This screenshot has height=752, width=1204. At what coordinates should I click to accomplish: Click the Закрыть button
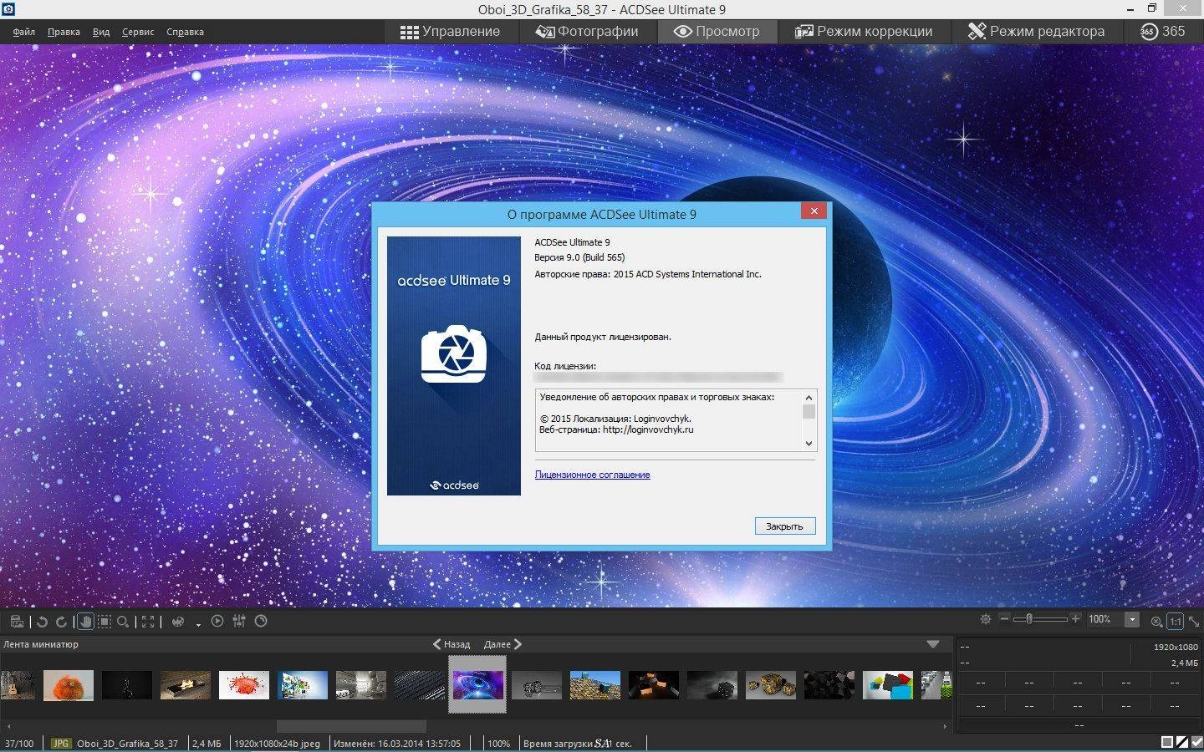click(784, 526)
